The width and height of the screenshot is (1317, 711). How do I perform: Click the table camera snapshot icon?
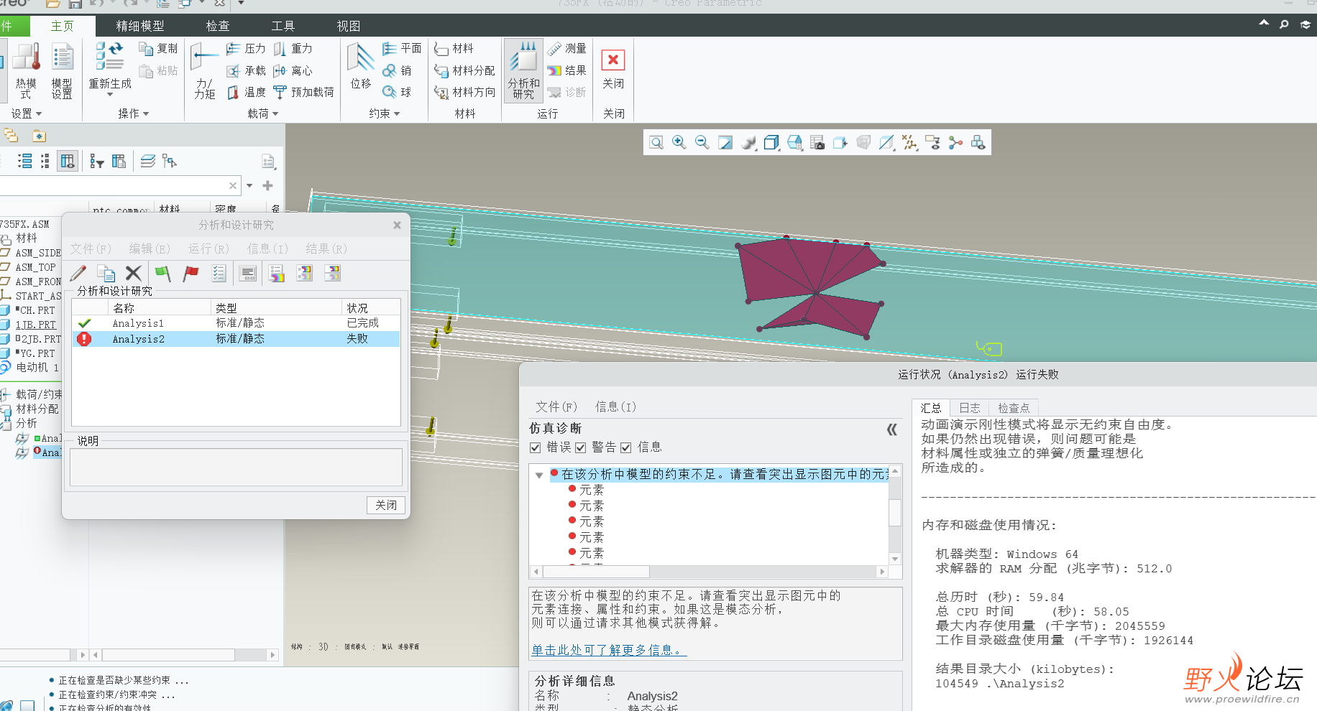pyautogui.click(x=817, y=142)
